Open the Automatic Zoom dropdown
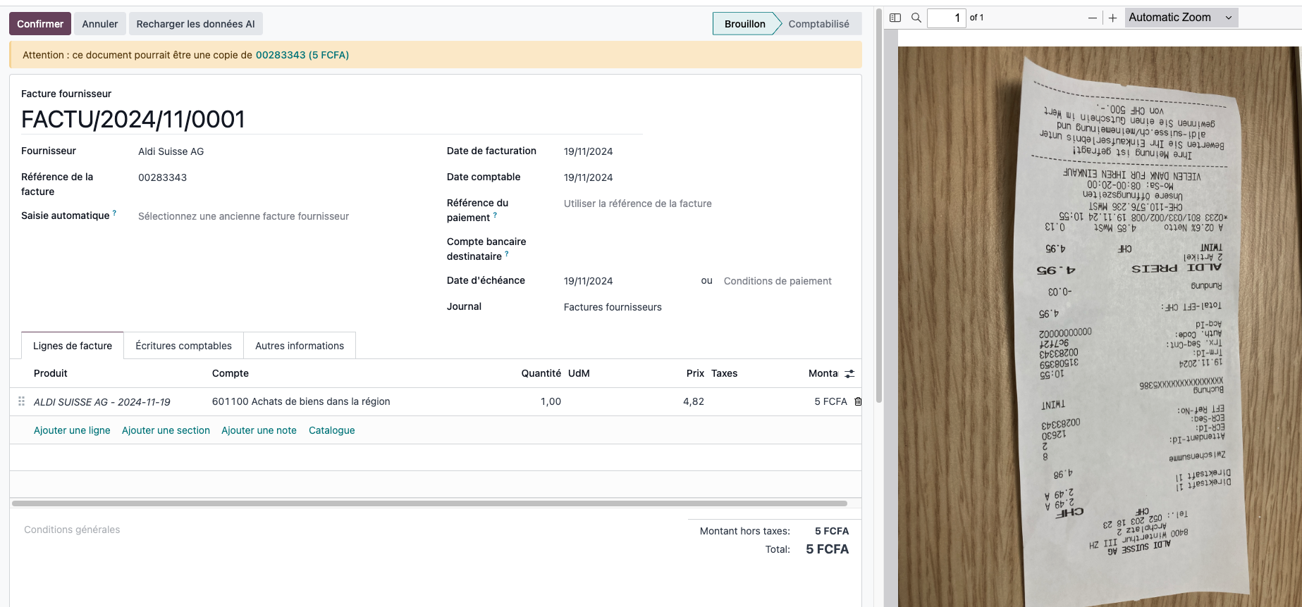Viewport: 1302px width, 607px height. pyautogui.click(x=1181, y=18)
